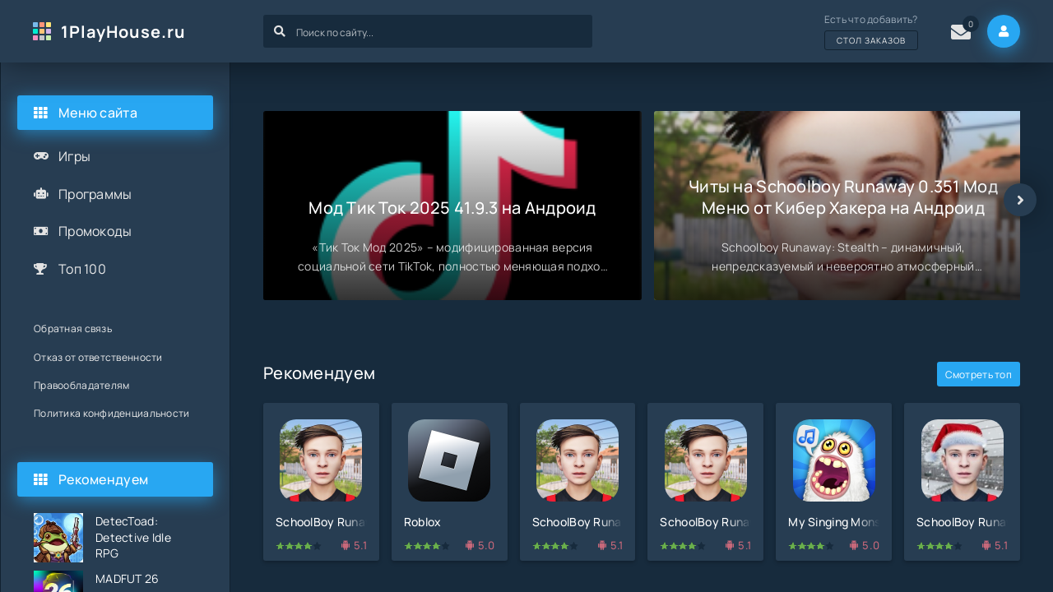1053x592 pixels.
Task: Open the DetecToad thumbnail in sidebar
Action: click(58, 538)
